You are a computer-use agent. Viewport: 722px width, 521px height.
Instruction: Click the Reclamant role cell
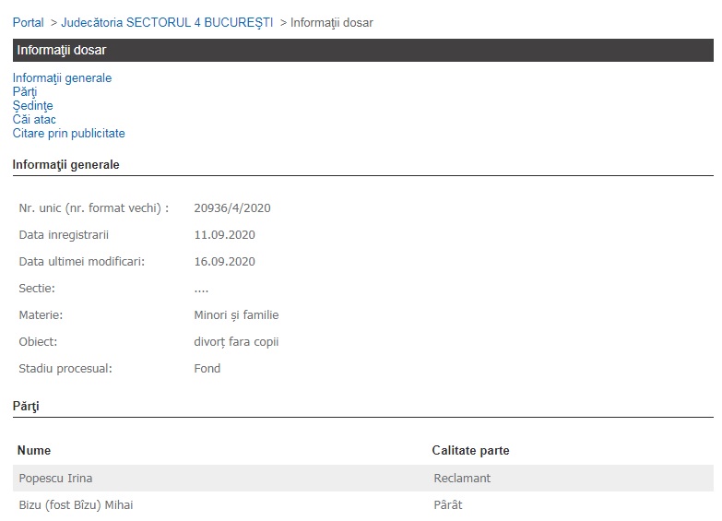tap(462, 479)
